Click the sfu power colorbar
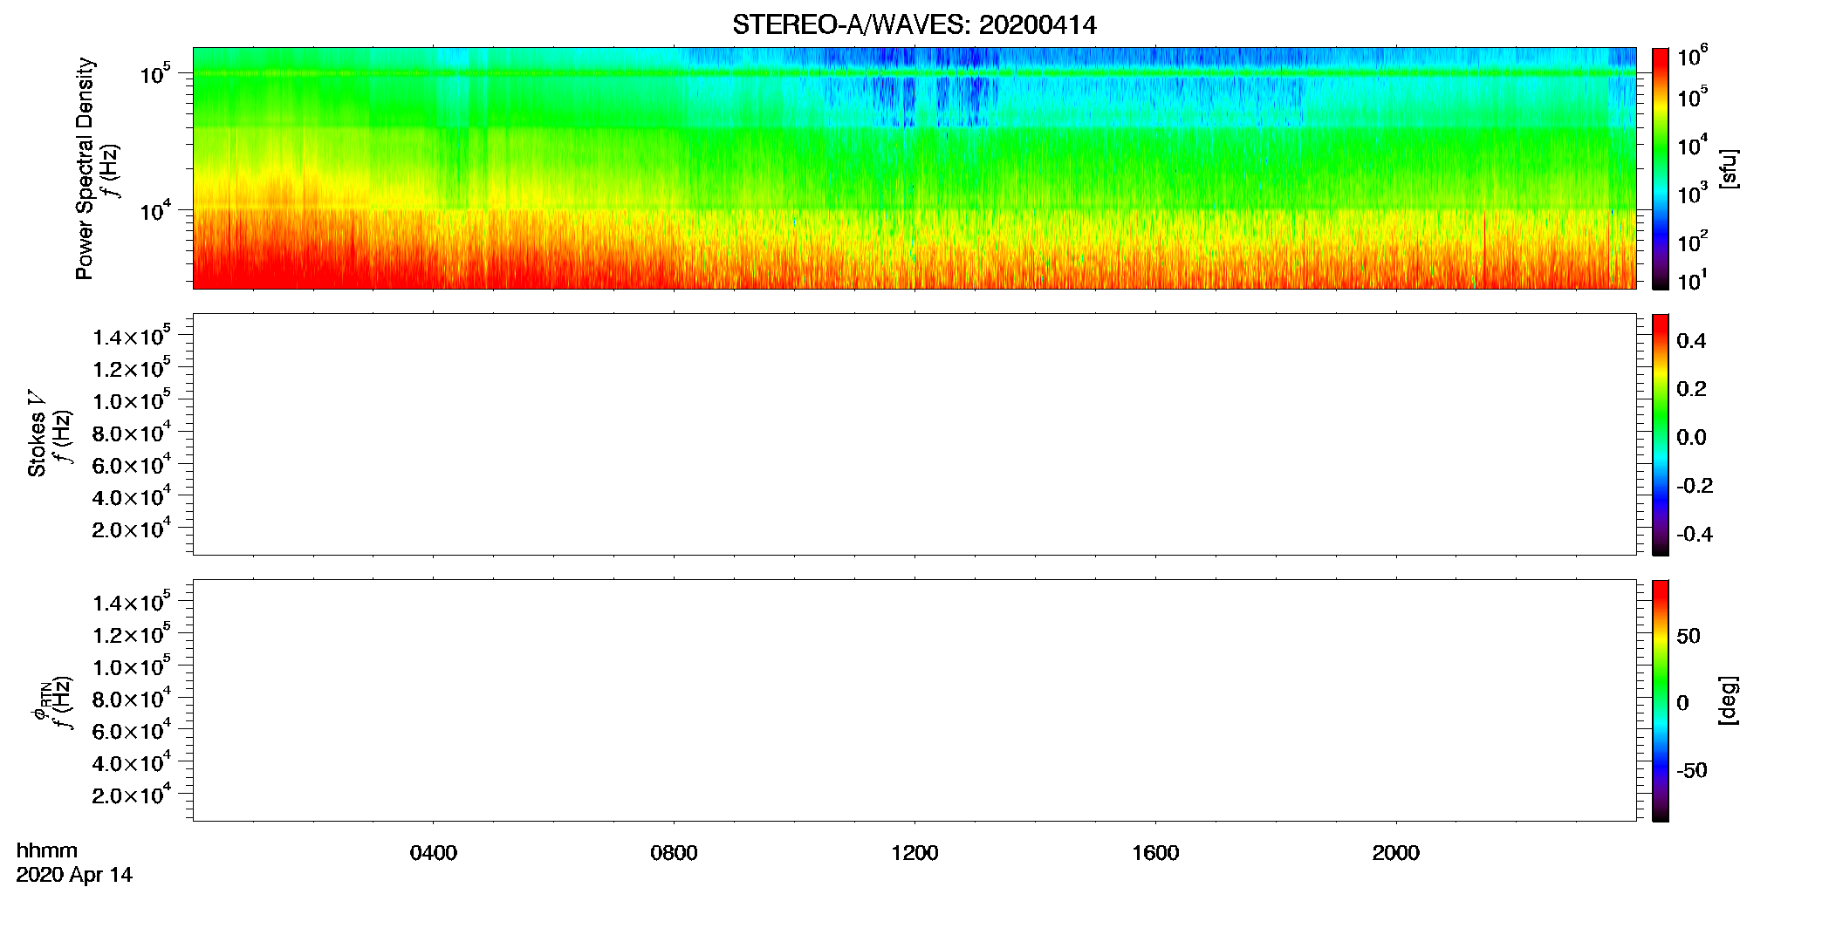This screenshot has height=942, width=1829. tap(1660, 168)
